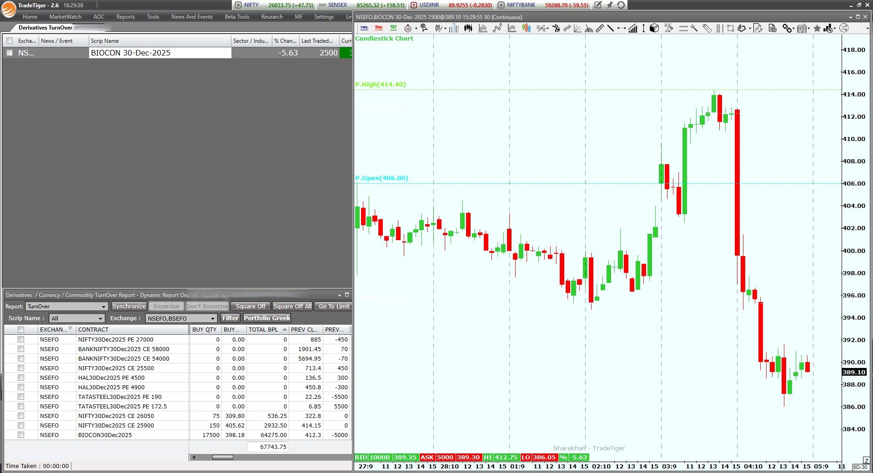873x473 pixels.
Task: Select the text annotation tool
Action: (x=668, y=29)
